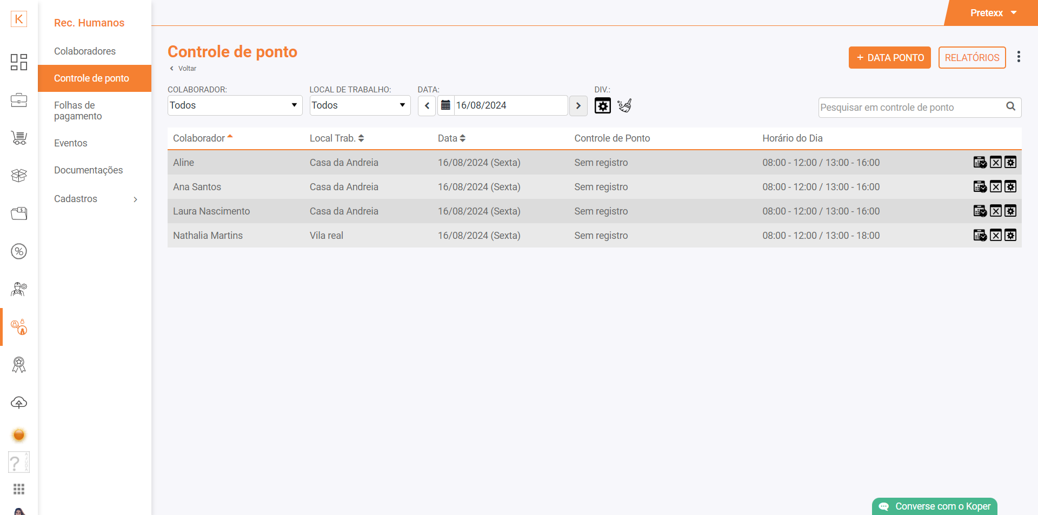Open the RELATÓRIOS button

pyautogui.click(x=972, y=58)
